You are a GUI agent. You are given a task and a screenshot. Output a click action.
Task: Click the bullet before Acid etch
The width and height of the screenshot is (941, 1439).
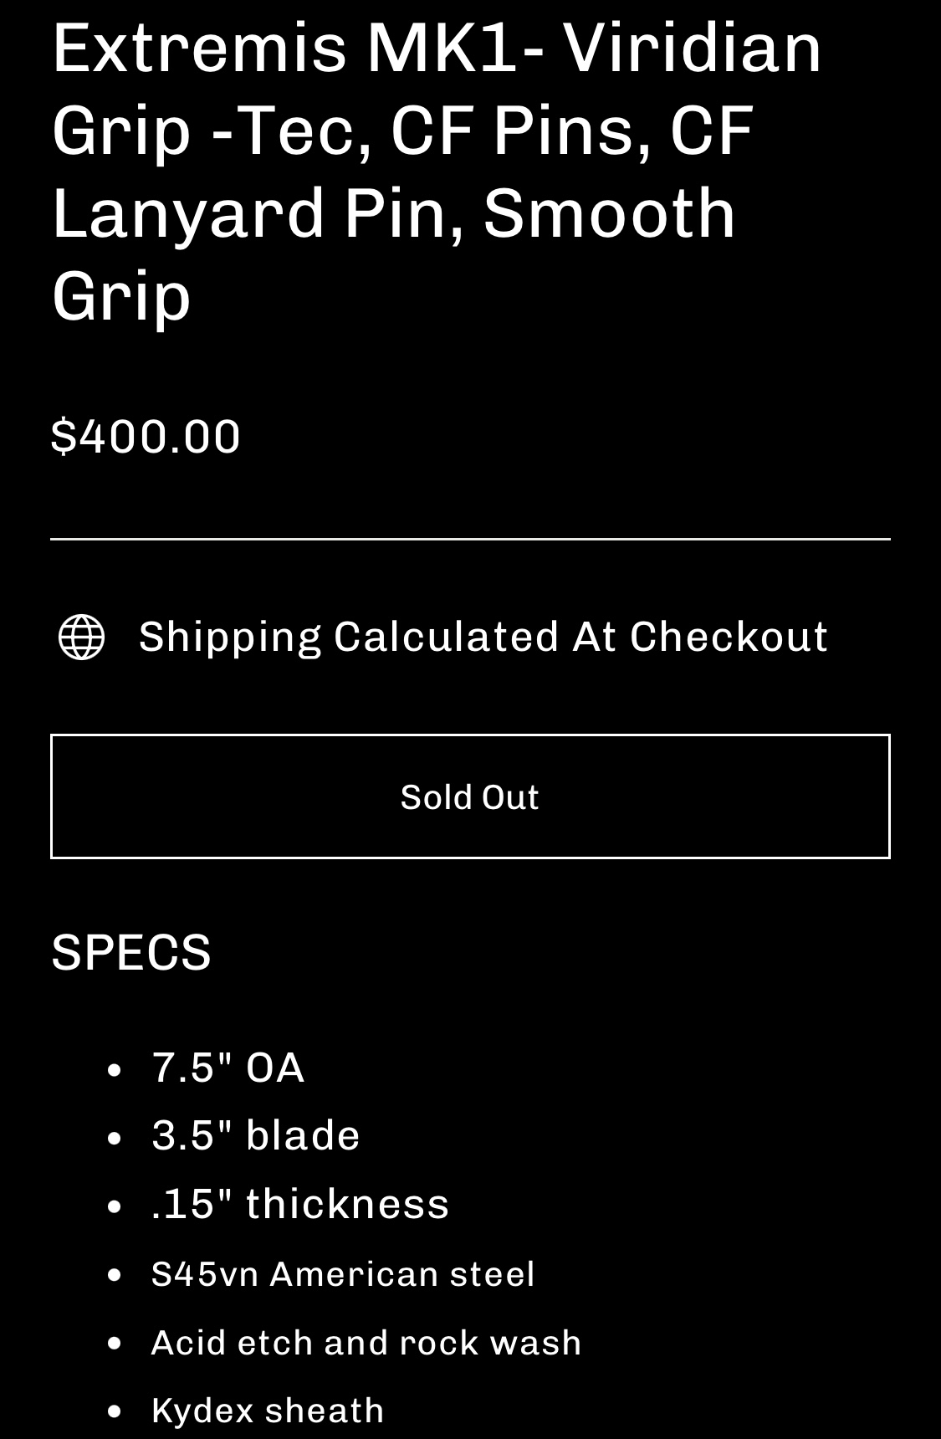tap(115, 1344)
